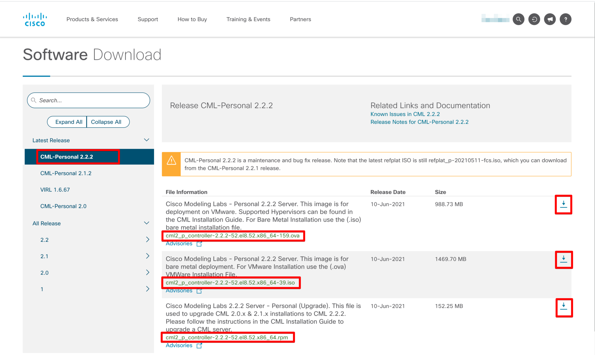Screen dimensions: 595x355
Task: Open Known Issues in CML 2.2.2 link
Action: [405, 114]
